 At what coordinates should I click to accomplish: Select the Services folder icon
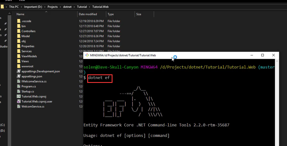19,51
